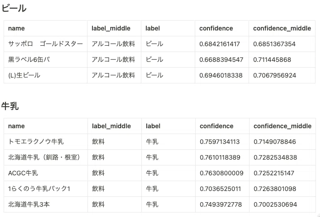Click confidence_middle value 0.7282534838
320x217 pixels.
275,157
